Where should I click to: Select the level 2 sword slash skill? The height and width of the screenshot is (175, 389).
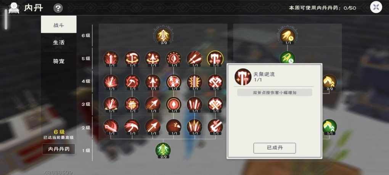111,127
